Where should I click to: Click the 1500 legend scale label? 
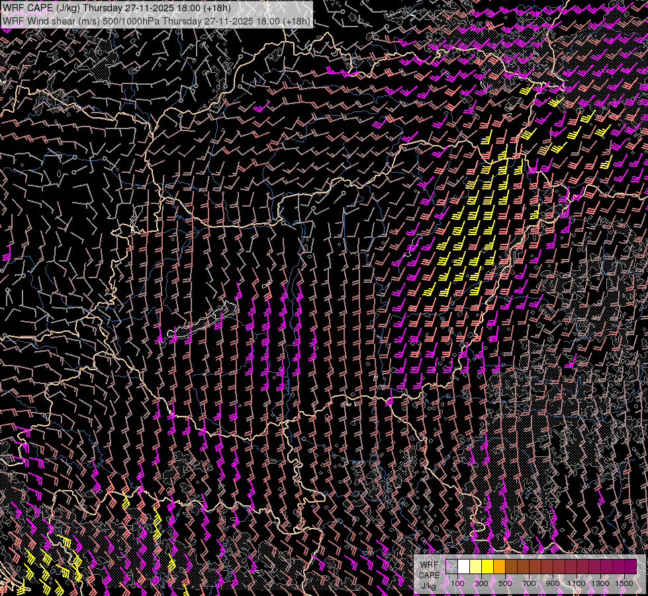pos(624,583)
